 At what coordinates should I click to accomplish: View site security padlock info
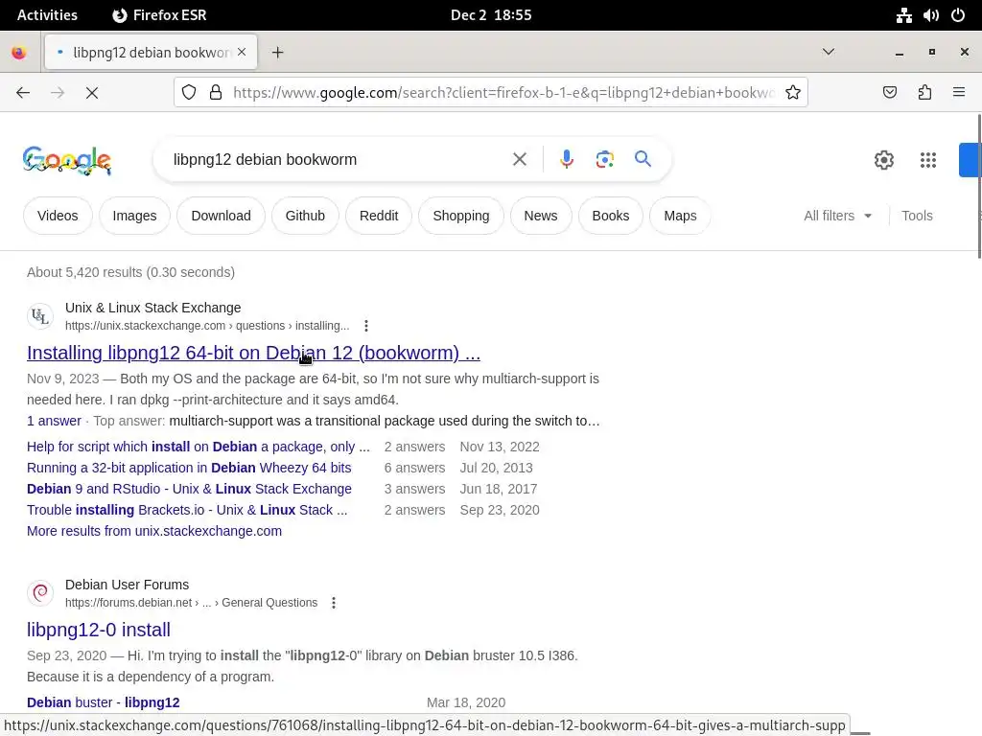click(x=216, y=93)
